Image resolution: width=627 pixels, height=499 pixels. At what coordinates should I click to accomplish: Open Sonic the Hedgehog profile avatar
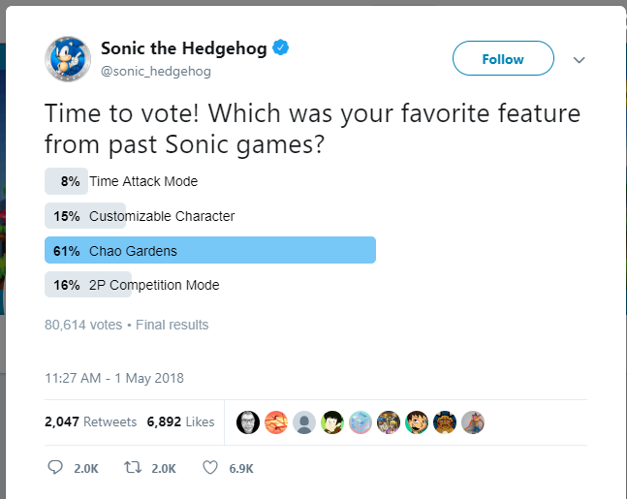(x=69, y=59)
